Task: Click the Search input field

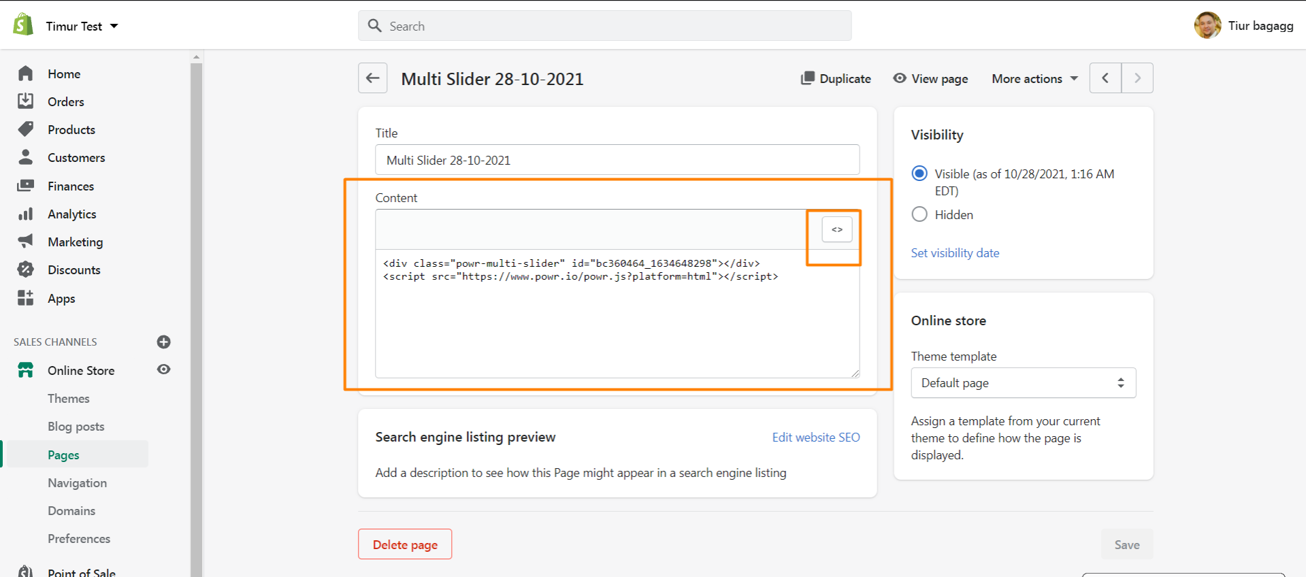Action: pyautogui.click(x=605, y=26)
